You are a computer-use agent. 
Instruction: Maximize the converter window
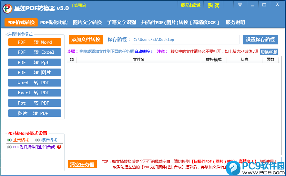click(264, 5)
